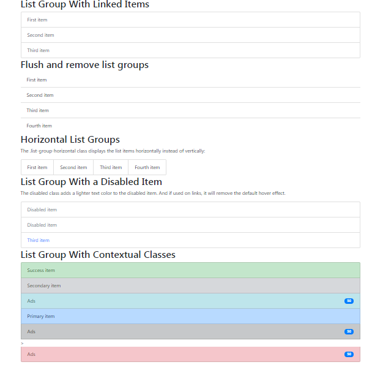Click Second item in Linked Items list
This screenshot has width=383, height=370.
click(x=190, y=35)
